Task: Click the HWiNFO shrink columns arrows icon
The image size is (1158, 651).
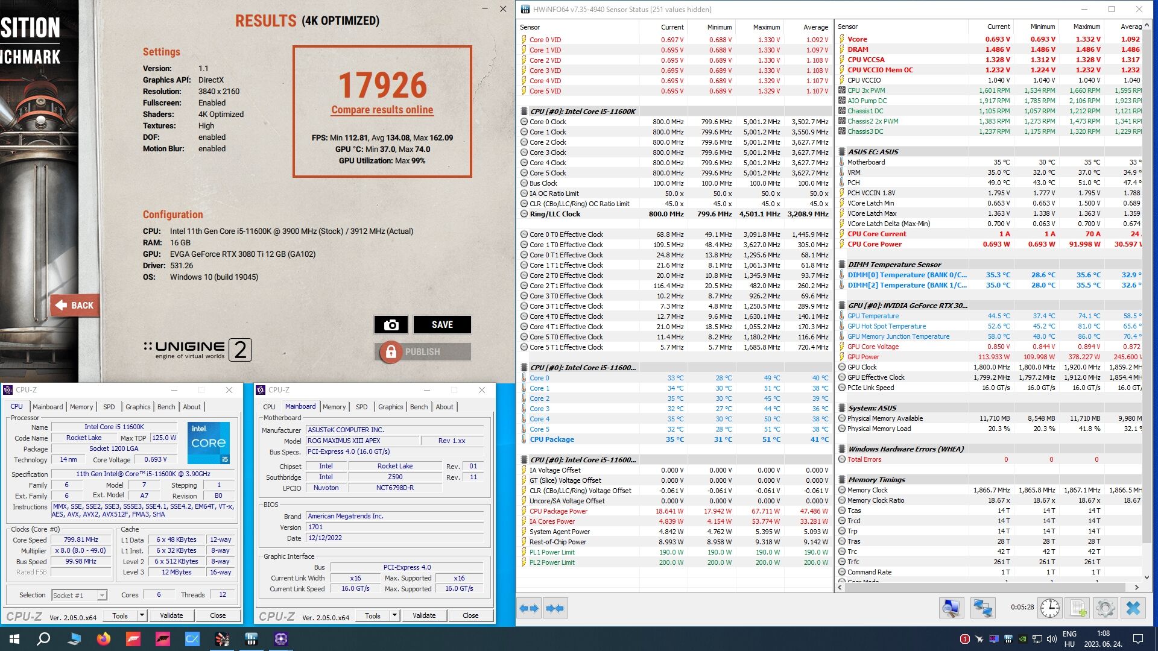Action: pyautogui.click(x=555, y=608)
